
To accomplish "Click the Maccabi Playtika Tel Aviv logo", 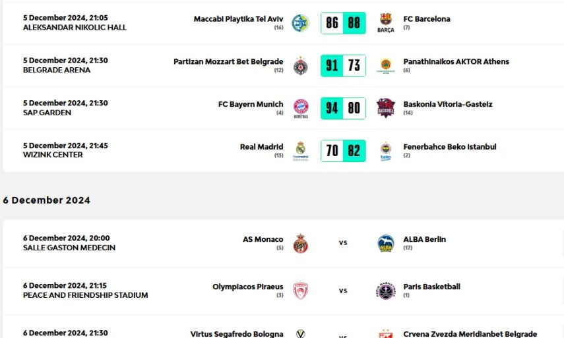I will (300, 23).
